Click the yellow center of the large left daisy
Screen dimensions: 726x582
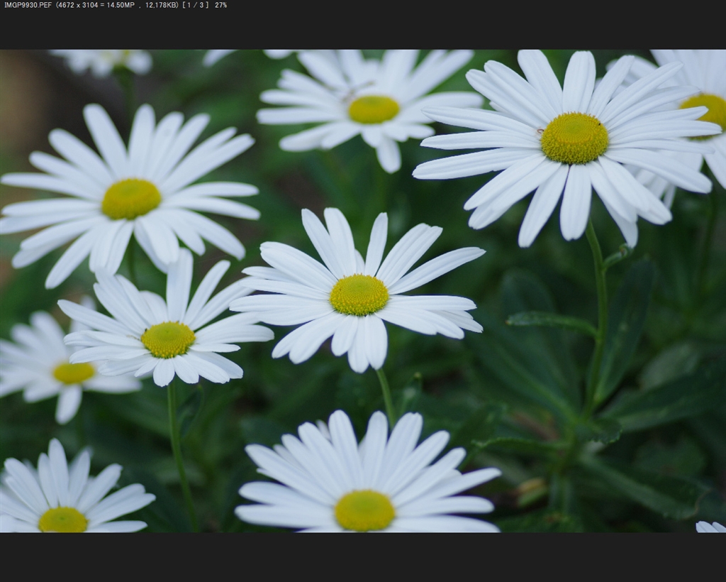point(130,199)
